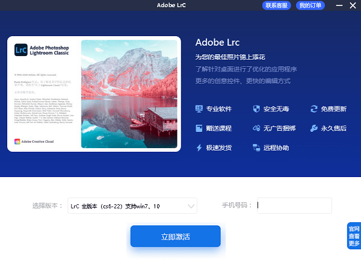Screen dimensions: 361x271
Task: Click the 免费更新 refresh icon
Action: pos(313,109)
